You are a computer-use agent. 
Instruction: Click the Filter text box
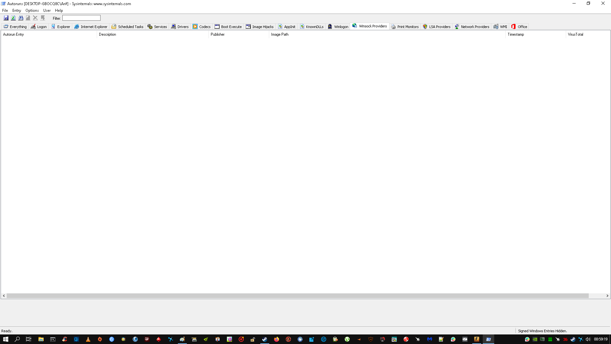point(81,18)
